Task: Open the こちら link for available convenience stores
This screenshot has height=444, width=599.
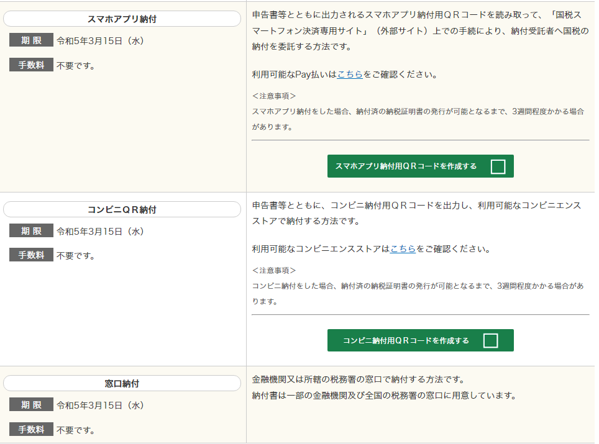Action: click(403, 249)
